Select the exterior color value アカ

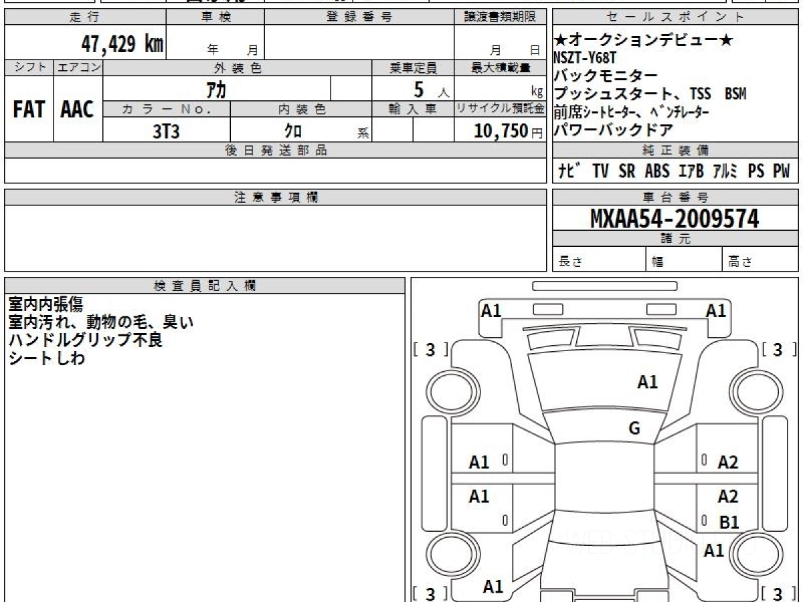coord(216,89)
